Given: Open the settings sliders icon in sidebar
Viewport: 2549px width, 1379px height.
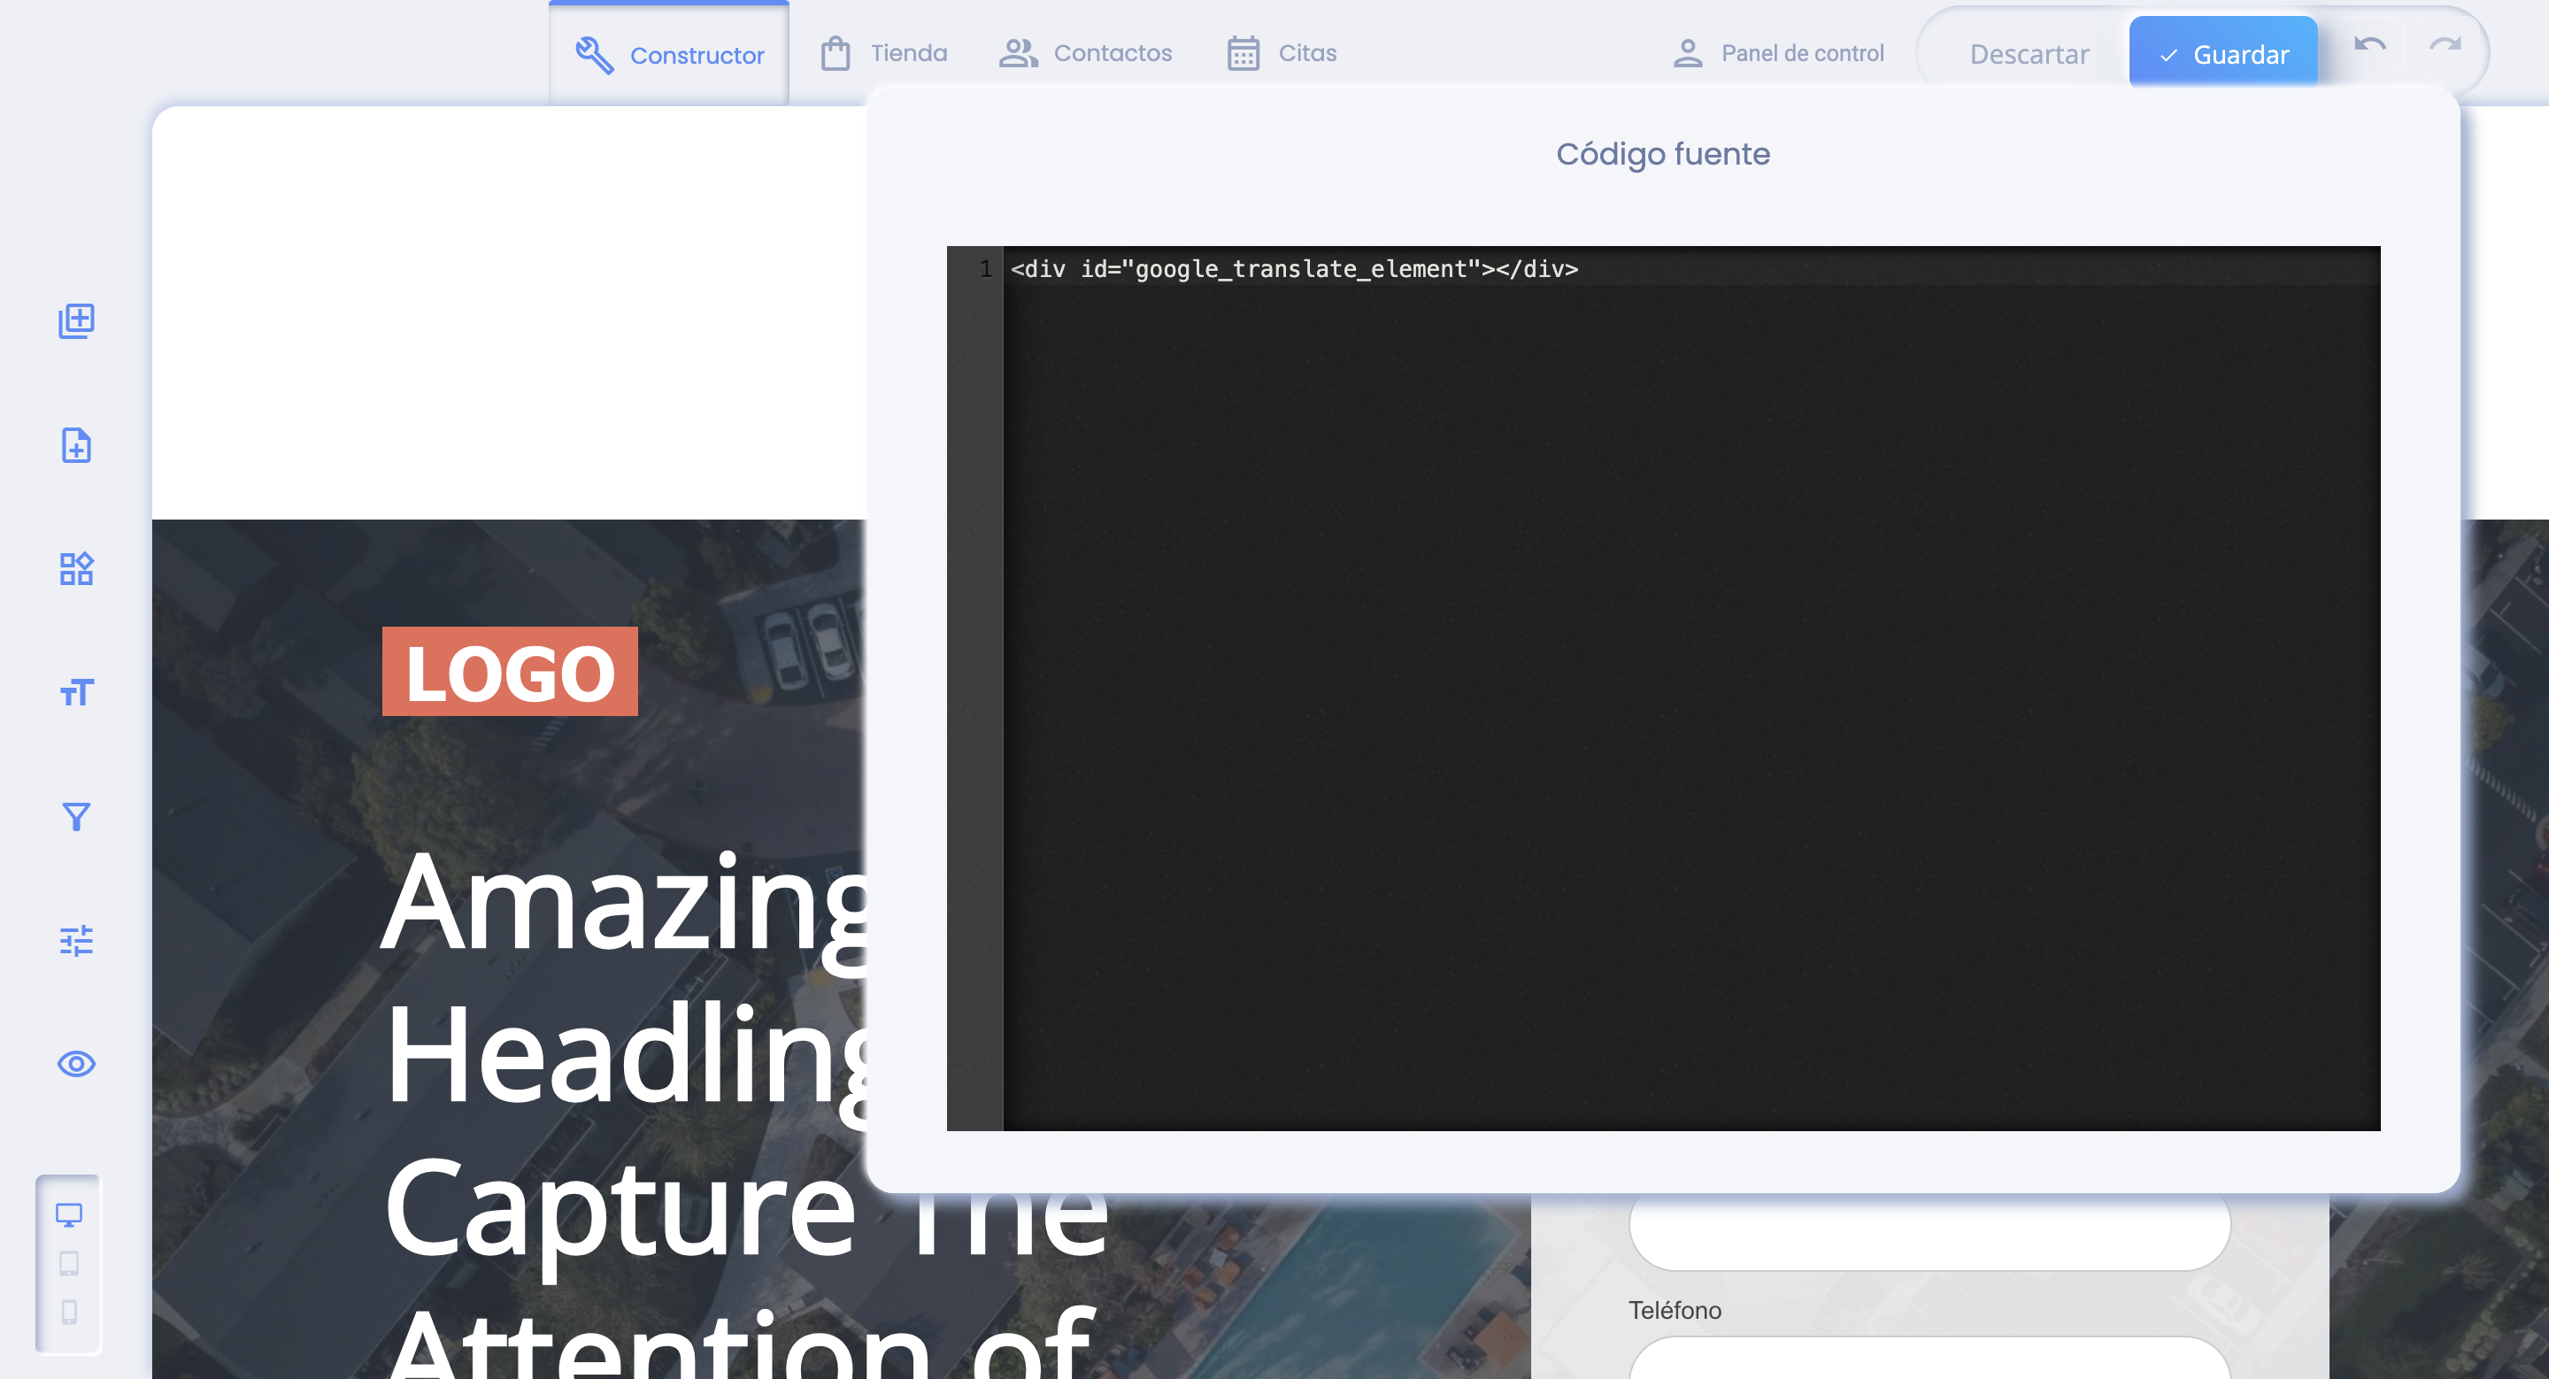Looking at the screenshot, I should pyautogui.click(x=76, y=940).
